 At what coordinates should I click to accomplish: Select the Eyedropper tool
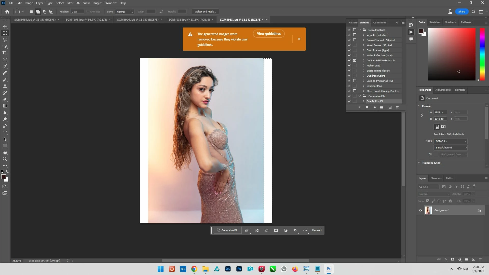tap(5, 66)
